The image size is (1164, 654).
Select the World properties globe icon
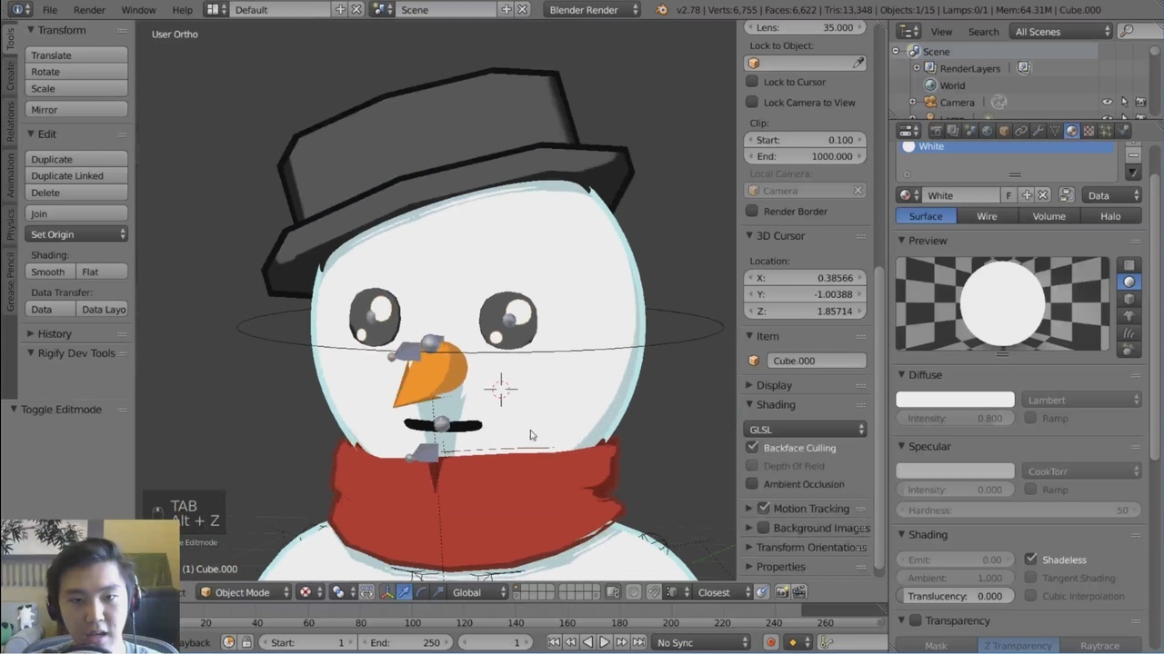987,131
